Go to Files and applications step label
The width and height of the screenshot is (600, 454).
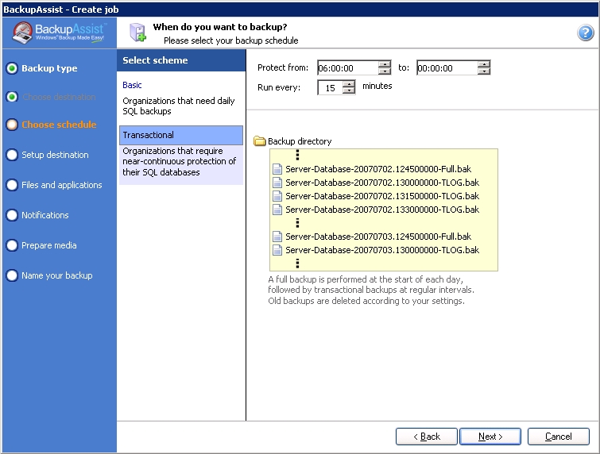pos(62,185)
